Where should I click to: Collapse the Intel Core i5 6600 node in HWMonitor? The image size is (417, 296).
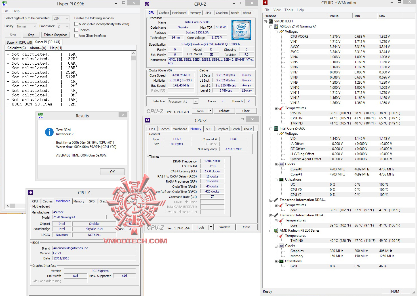[x=271, y=128]
